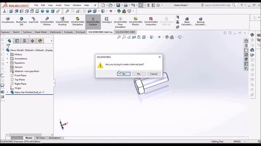Viewport: 261px width, 146px height.
Task: Click the feature tree filter icon
Action: pos(8,46)
